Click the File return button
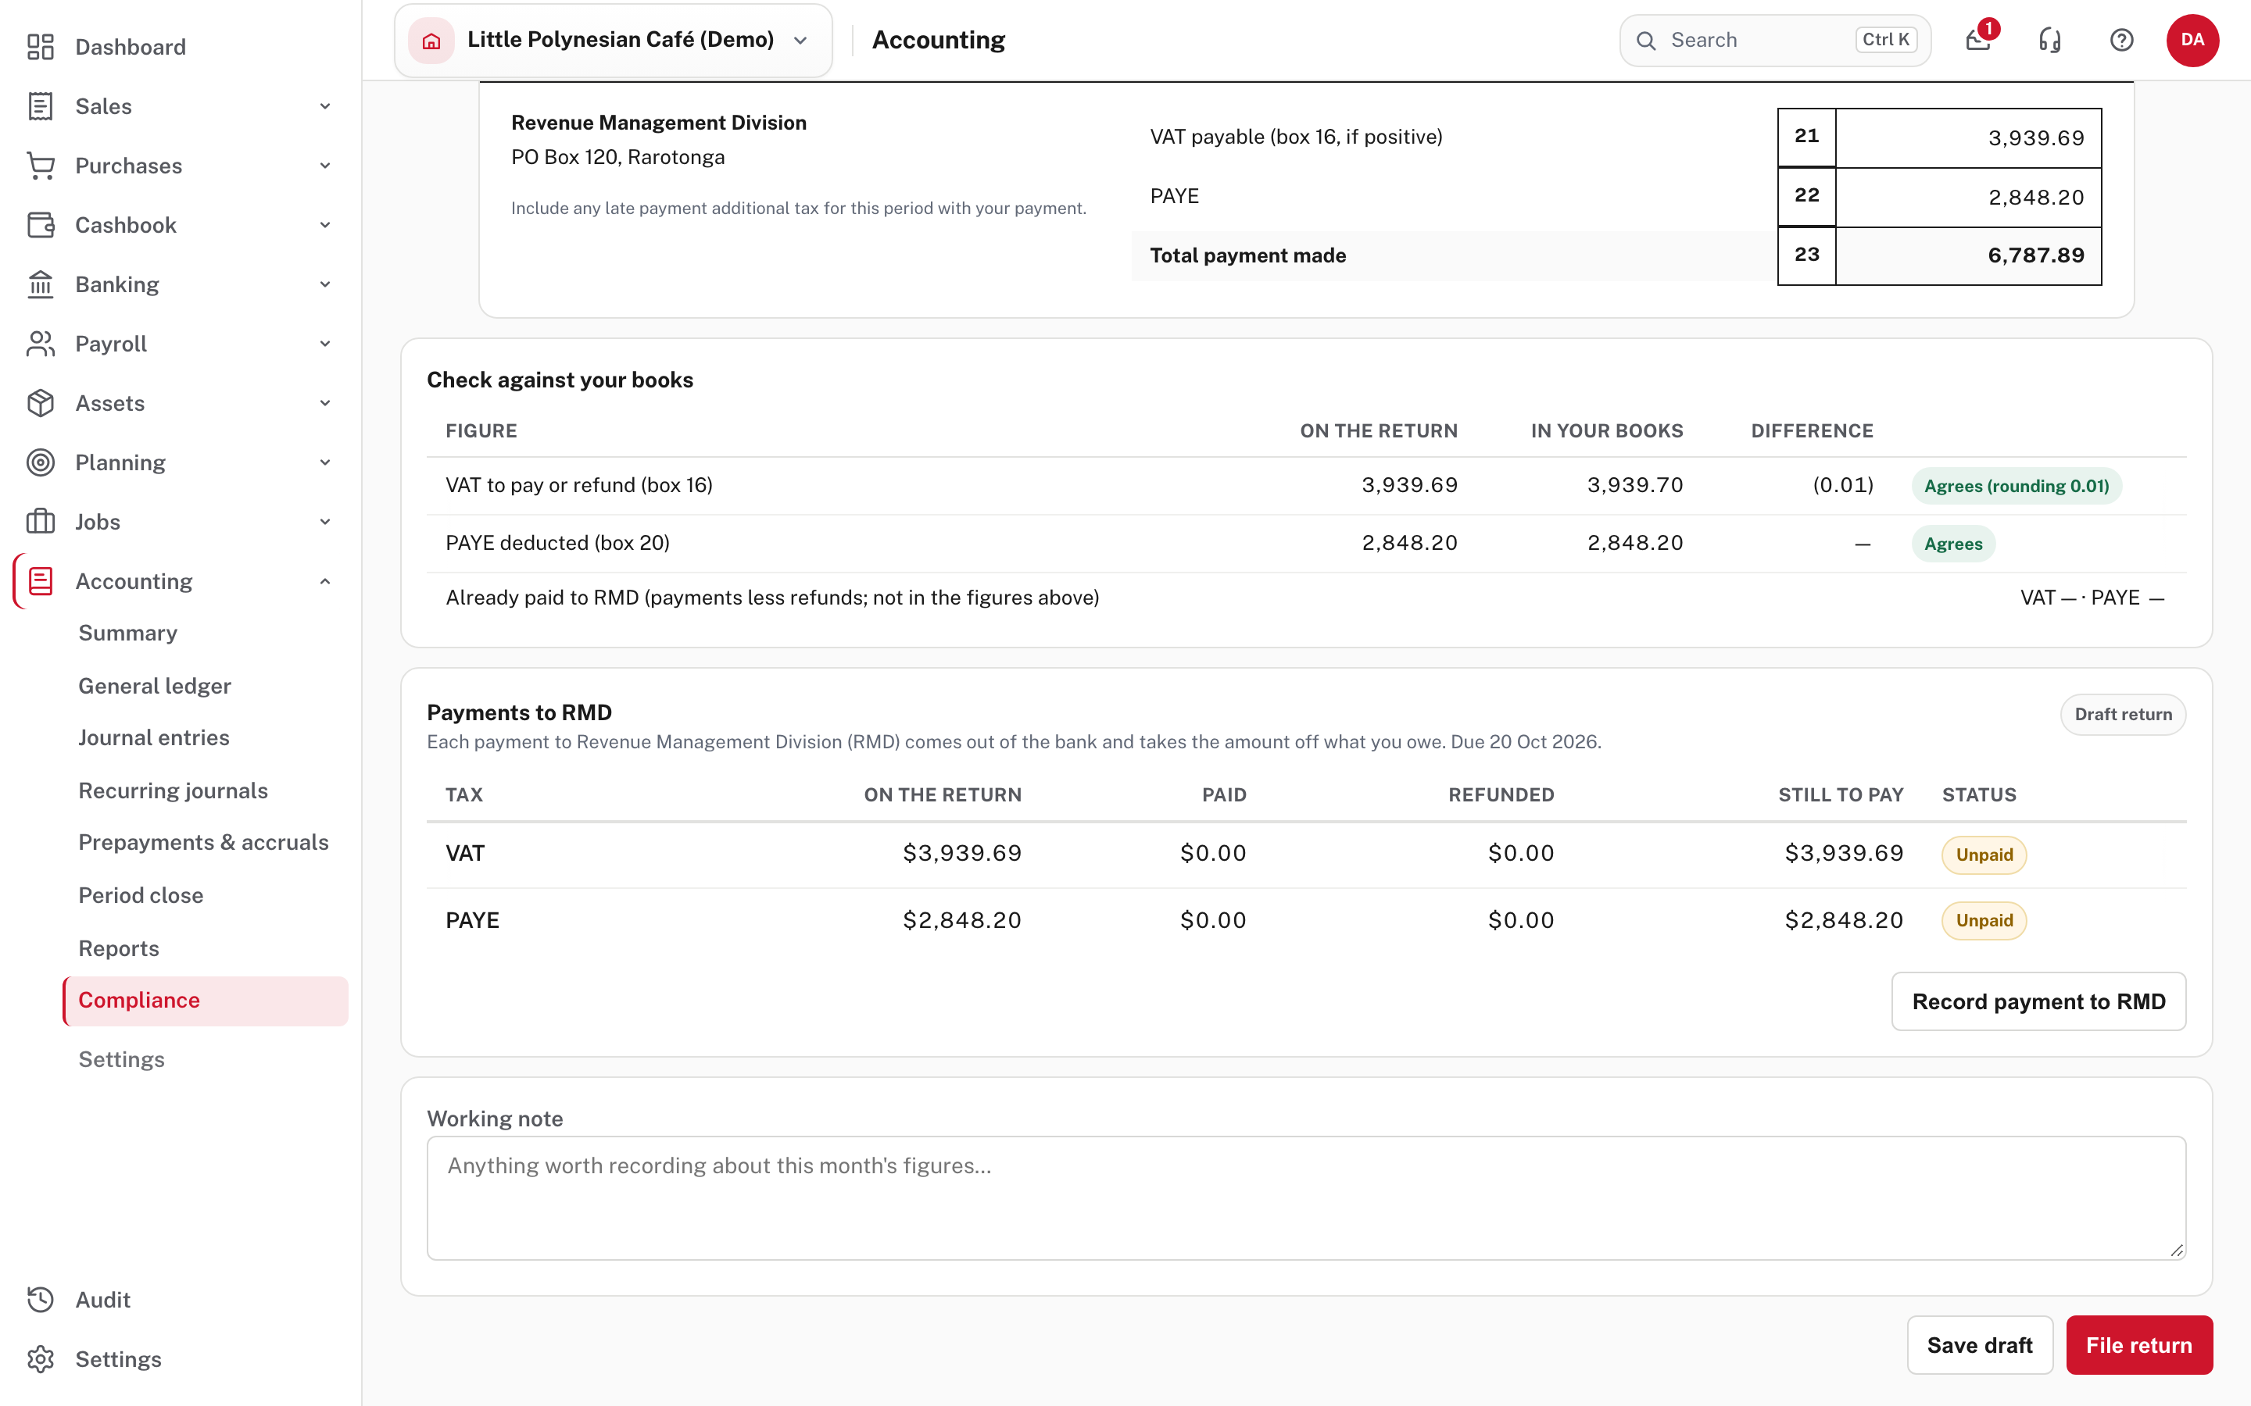Viewport: 2251px width, 1406px height. tap(2138, 1344)
